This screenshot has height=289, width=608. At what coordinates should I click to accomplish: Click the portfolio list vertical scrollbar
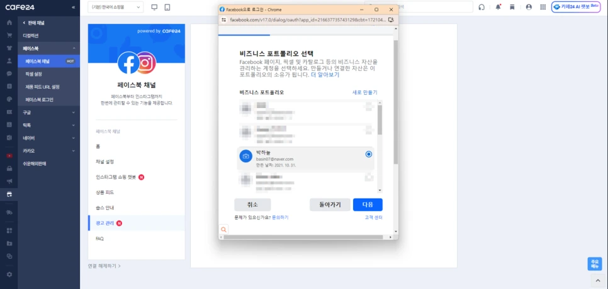coord(380,120)
